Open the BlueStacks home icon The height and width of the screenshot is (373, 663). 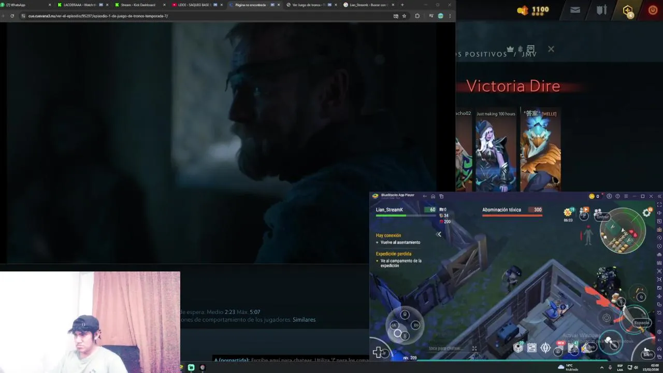click(x=433, y=196)
